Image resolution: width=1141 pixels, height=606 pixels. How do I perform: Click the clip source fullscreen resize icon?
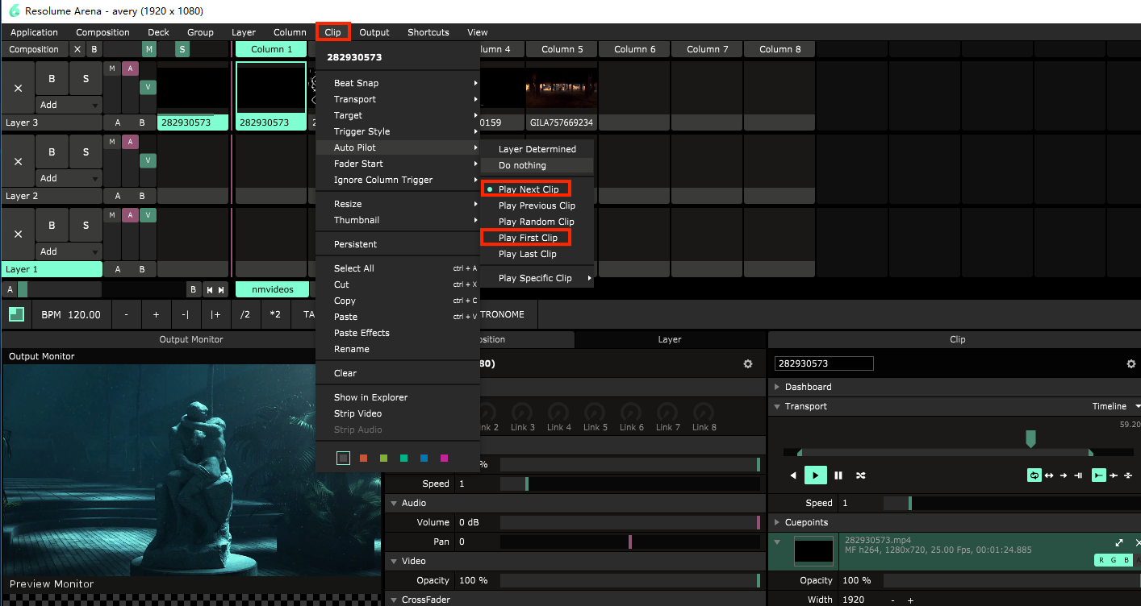pos(1119,543)
